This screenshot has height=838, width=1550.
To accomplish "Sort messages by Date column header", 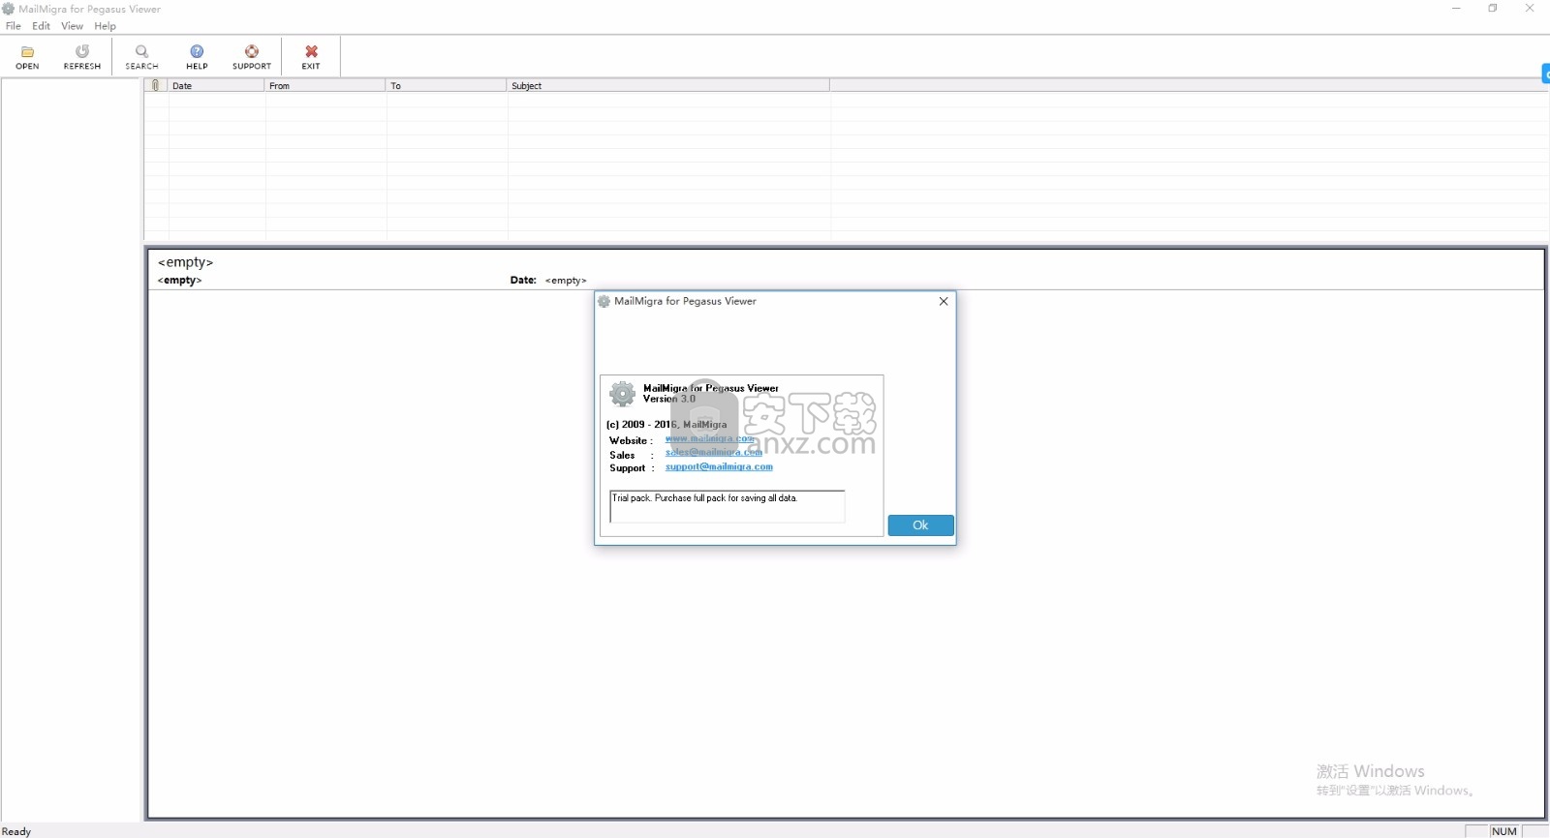I will (215, 86).
